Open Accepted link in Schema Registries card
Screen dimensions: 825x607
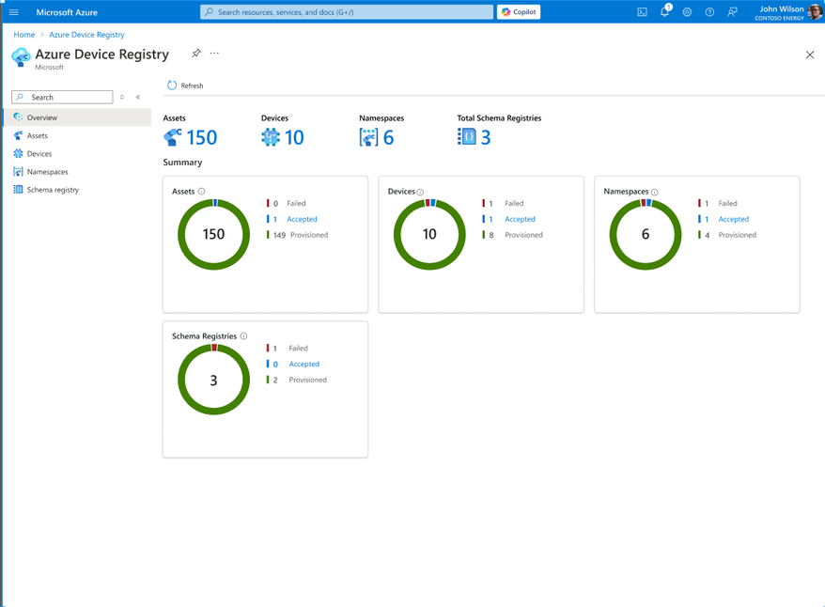304,364
